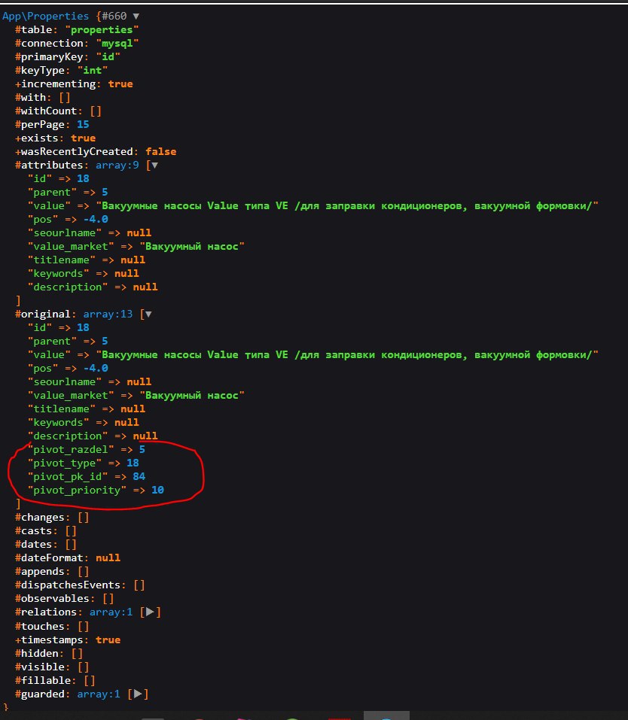This screenshot has width=628, height=720.
Task: Click "keywords" null in #original
Action: 127,423
